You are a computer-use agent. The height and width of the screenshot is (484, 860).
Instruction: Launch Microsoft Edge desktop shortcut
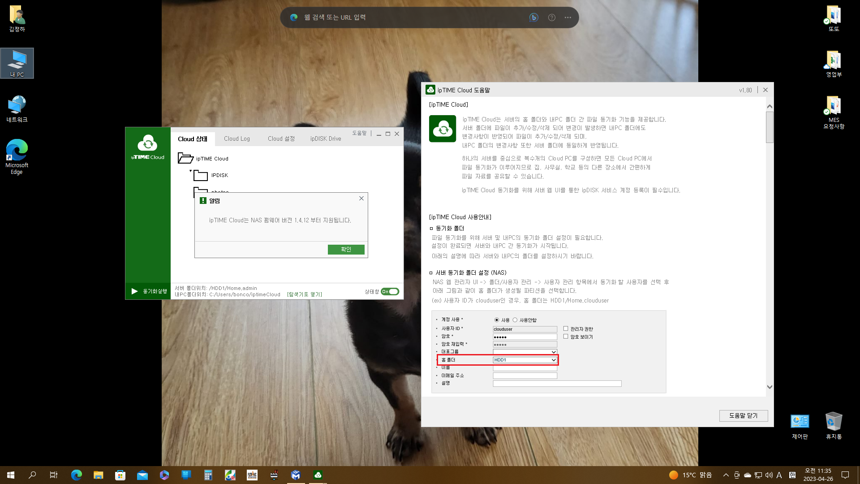(x=17, y=156)
